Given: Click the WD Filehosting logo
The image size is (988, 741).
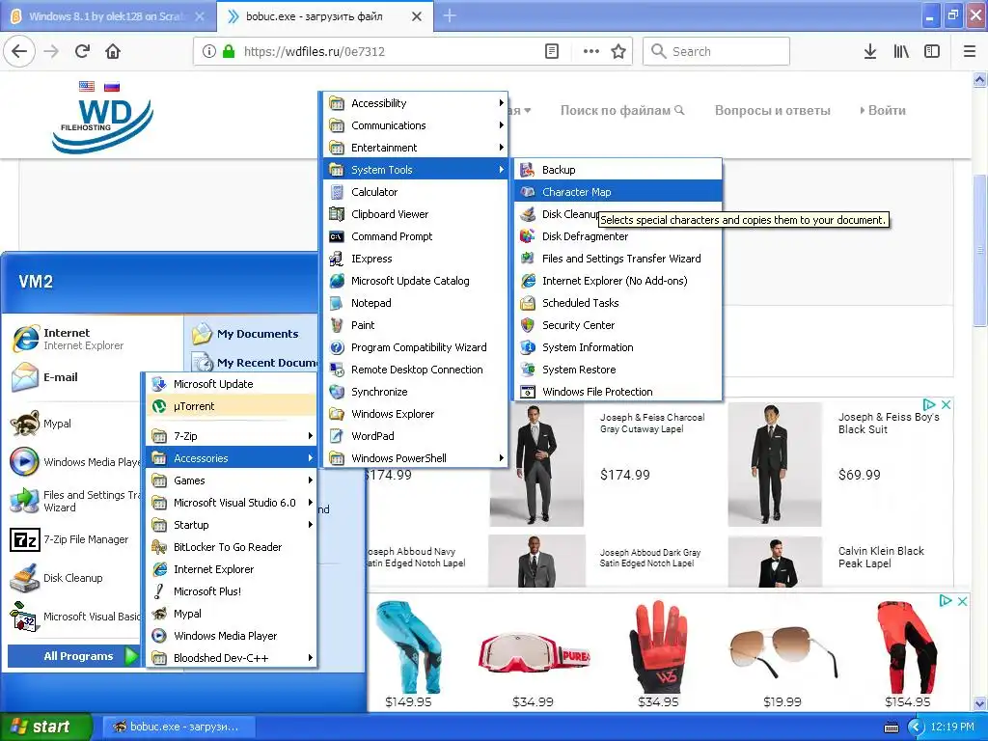Looking at the screenshot, I should coord(102,124).
